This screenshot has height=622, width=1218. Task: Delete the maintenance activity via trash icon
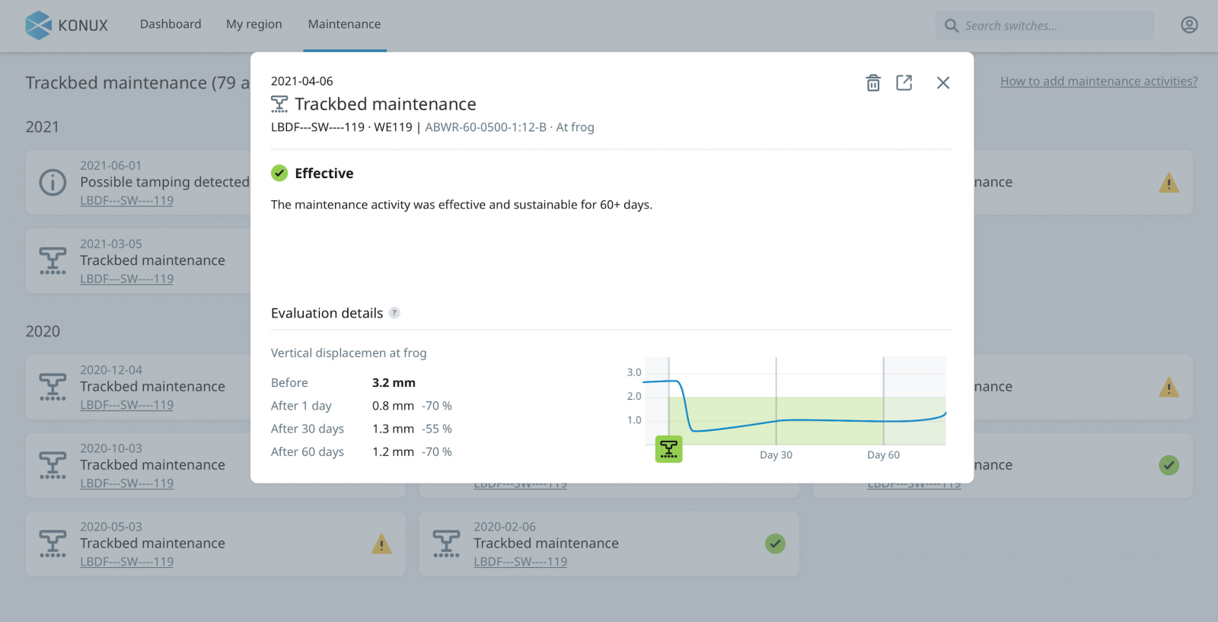point(873,83)
